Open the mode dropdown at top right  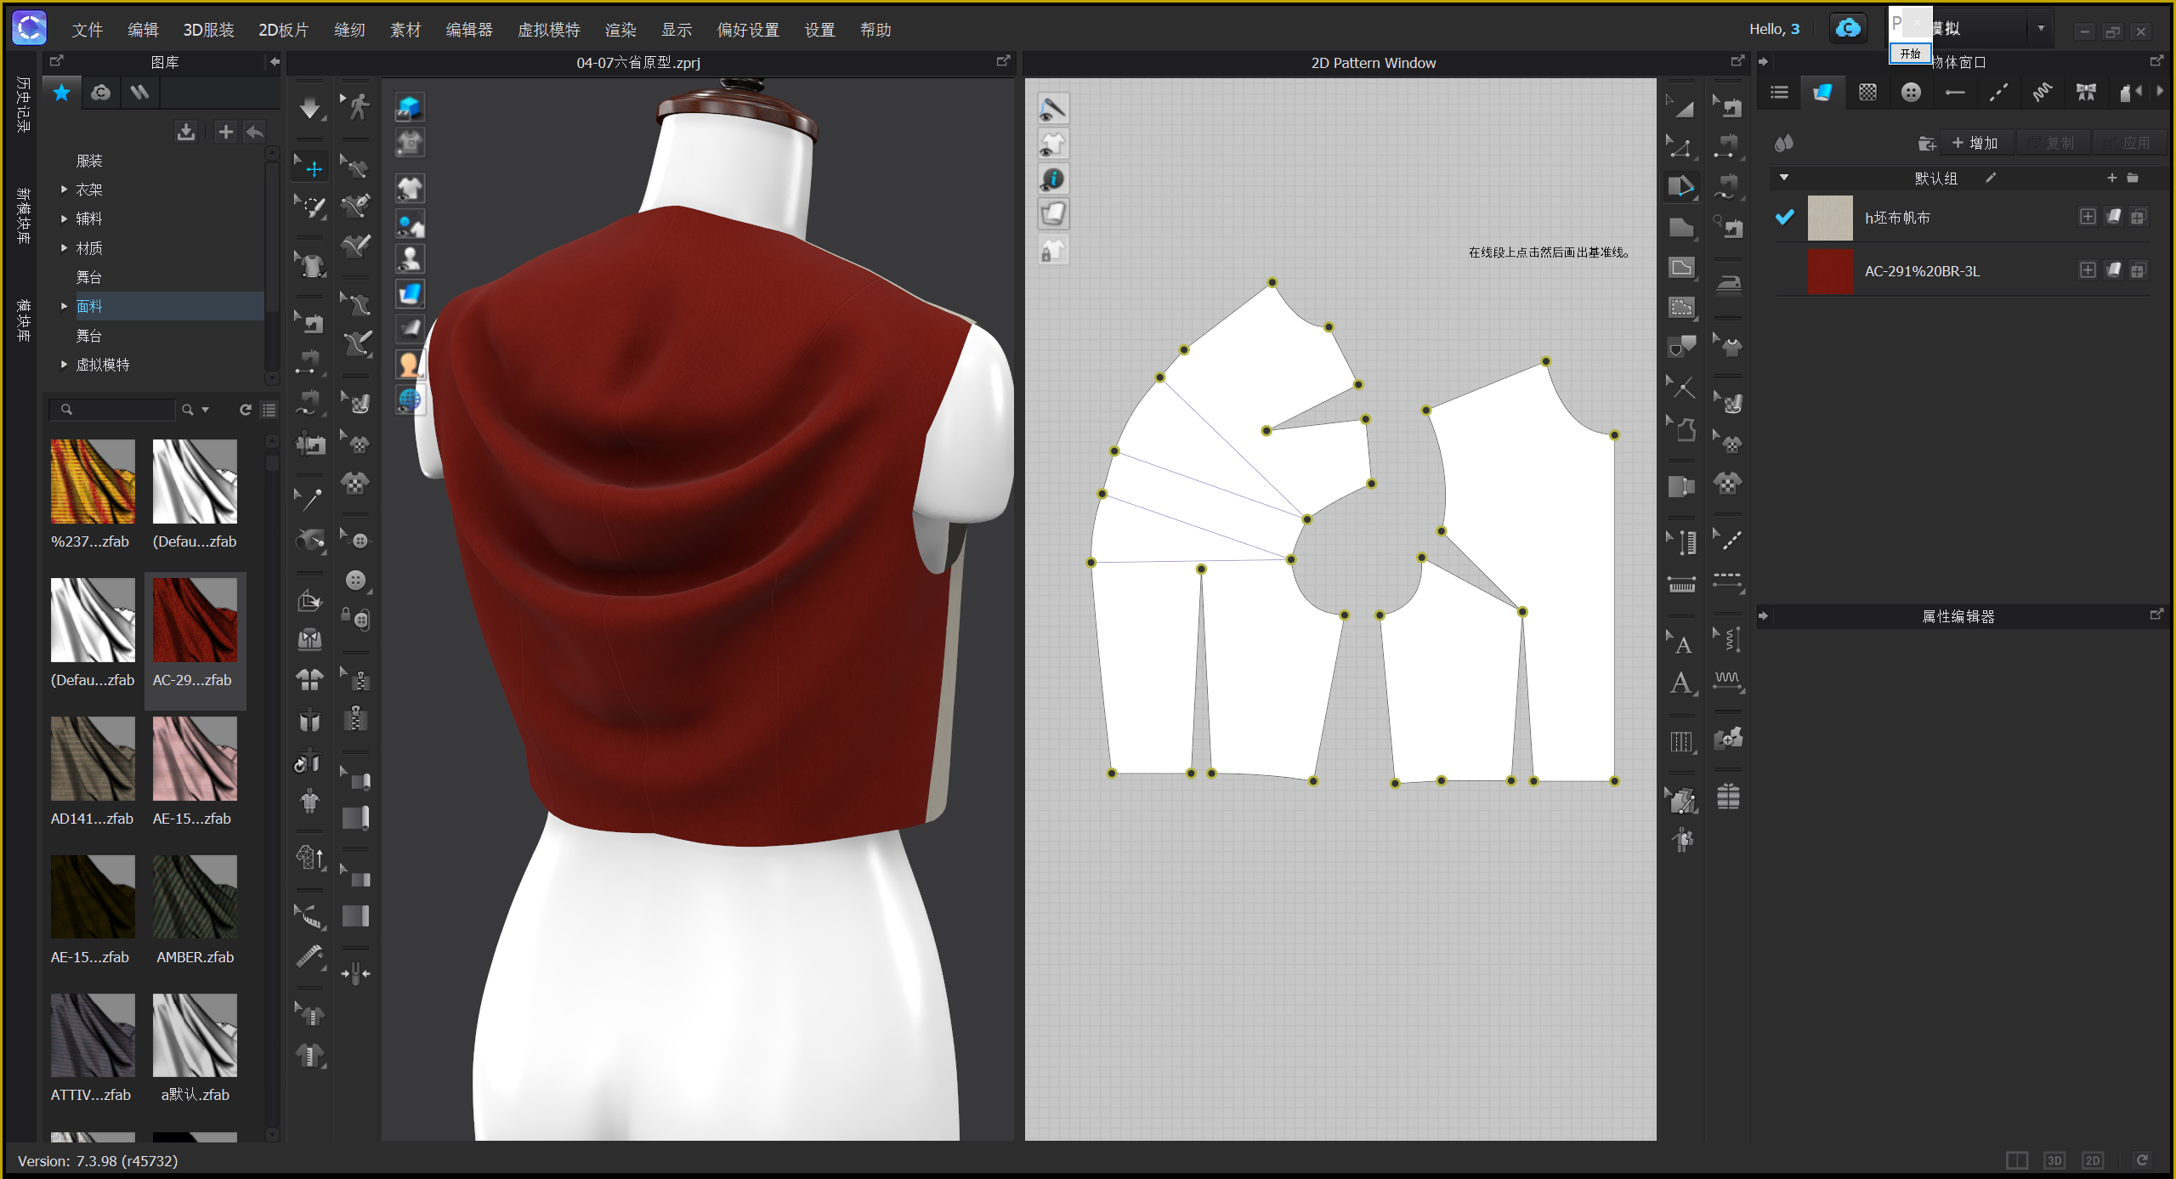coord(2041,29)
